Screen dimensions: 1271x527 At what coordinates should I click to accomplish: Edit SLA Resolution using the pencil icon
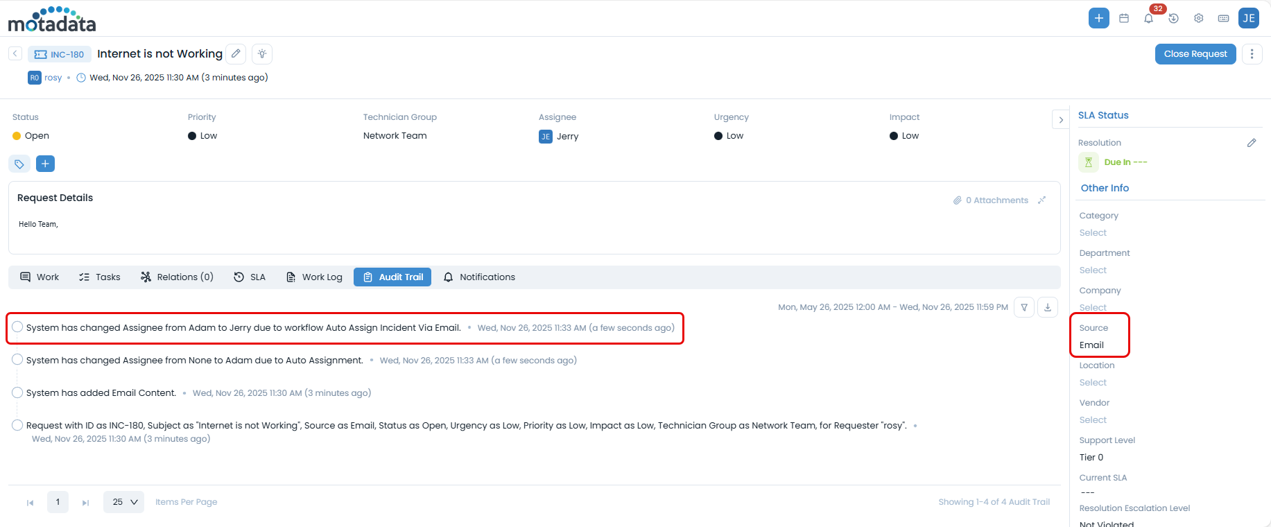click(1251, 143)
